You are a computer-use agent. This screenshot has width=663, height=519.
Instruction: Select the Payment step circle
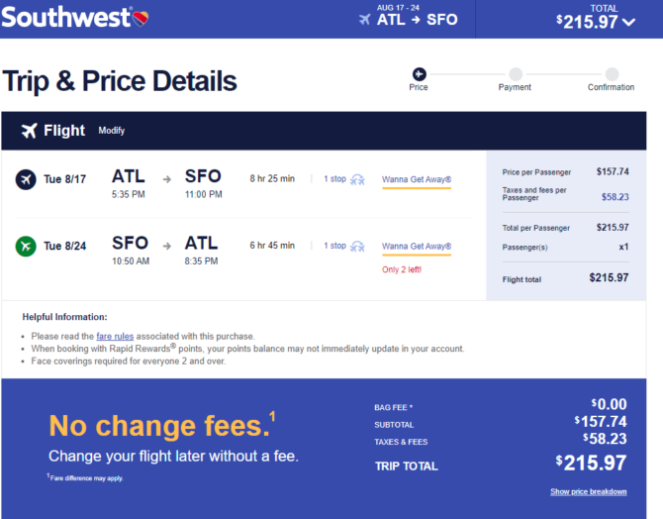click(515, 74)
